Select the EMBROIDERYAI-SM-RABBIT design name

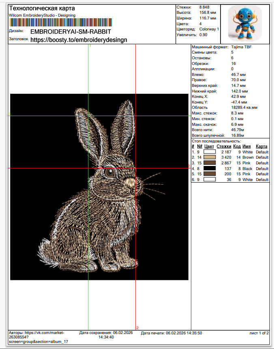(71, 32)
